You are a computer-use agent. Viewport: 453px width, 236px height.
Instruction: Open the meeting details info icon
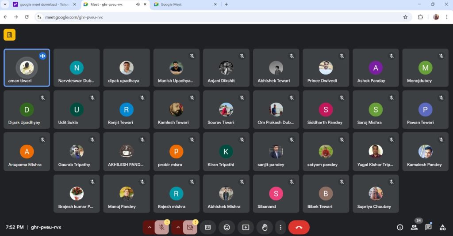click(400, 227)
